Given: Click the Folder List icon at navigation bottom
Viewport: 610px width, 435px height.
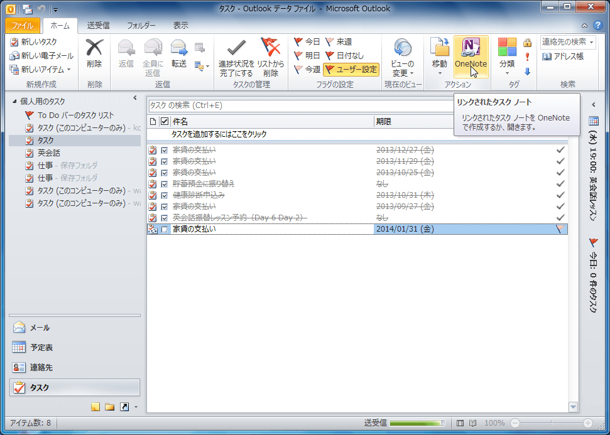Looking at the screenshot, I should tap(110, 407).
